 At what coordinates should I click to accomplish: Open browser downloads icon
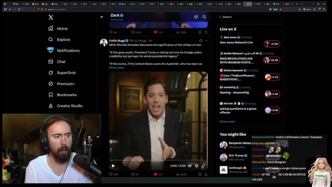pyautogui.click(x=299, y=9)
